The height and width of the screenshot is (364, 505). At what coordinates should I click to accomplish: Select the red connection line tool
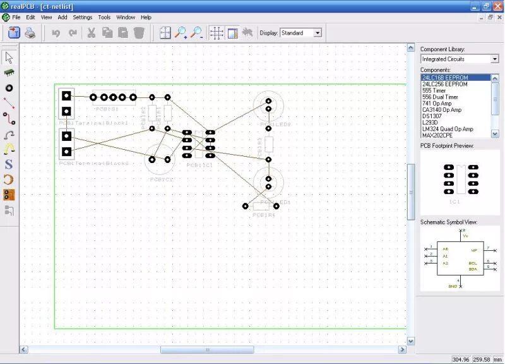coord(9,103)
